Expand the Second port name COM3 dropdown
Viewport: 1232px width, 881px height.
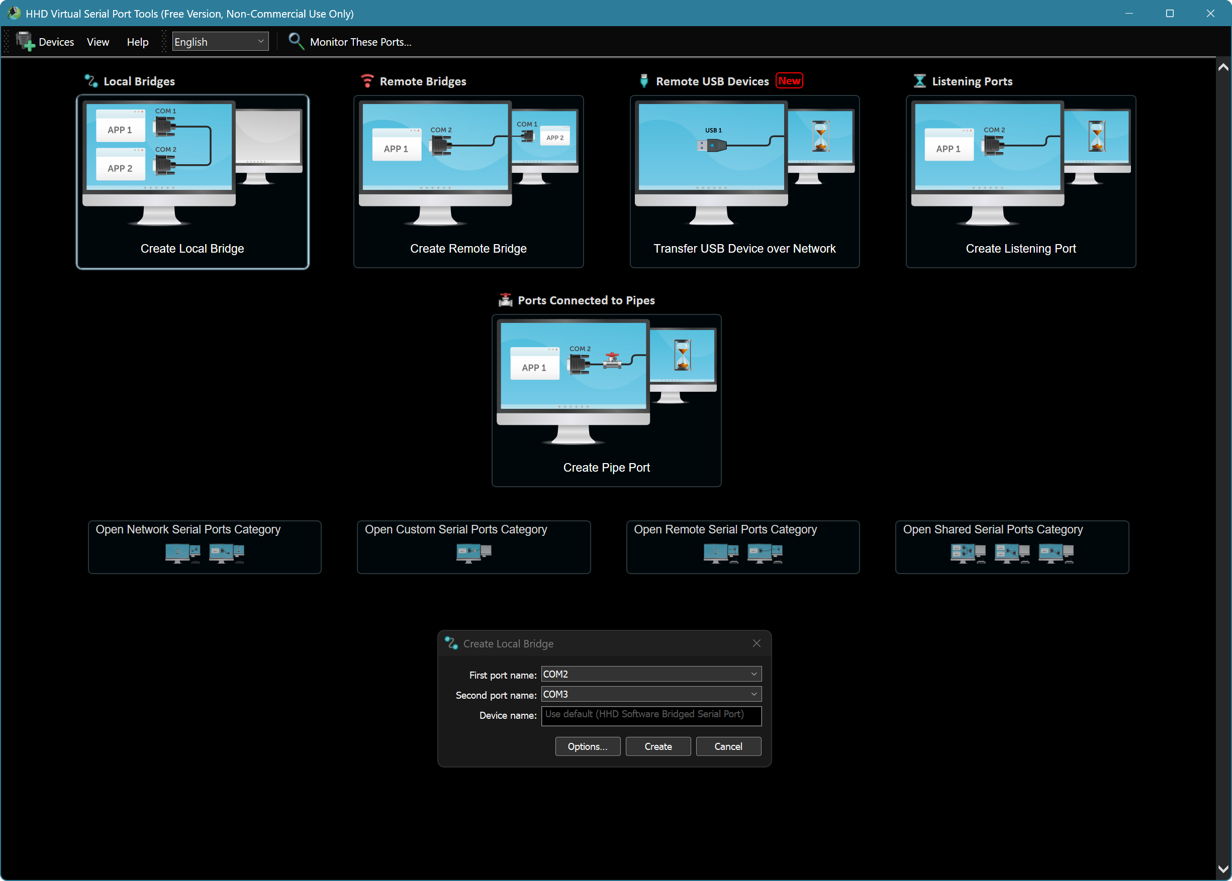point(754,694)
